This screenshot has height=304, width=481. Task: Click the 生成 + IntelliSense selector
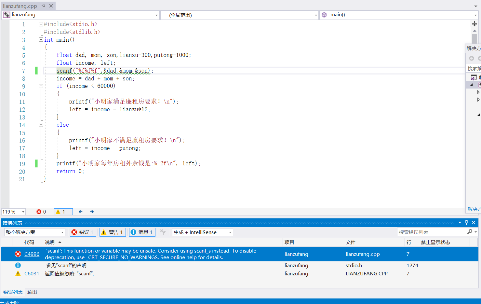[202, 232]
